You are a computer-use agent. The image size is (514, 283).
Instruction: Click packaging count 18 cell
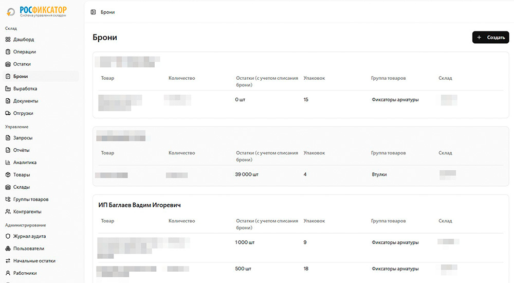click(306, 269)
